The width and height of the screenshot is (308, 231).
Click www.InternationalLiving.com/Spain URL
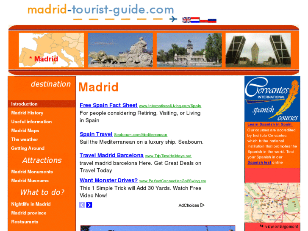click(170, 106)
